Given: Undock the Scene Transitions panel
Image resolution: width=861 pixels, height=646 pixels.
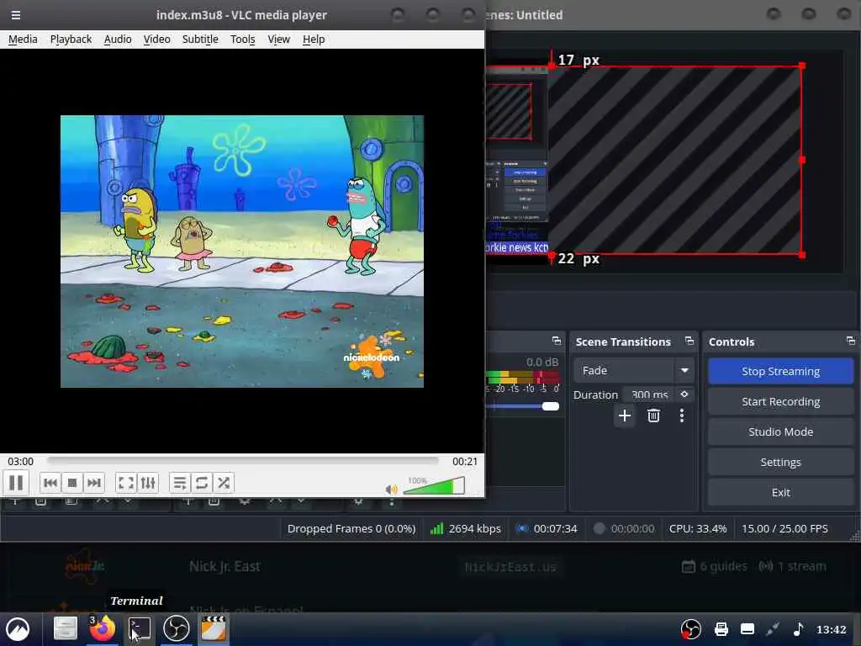Looking at the screenshot, I should 689,342.
